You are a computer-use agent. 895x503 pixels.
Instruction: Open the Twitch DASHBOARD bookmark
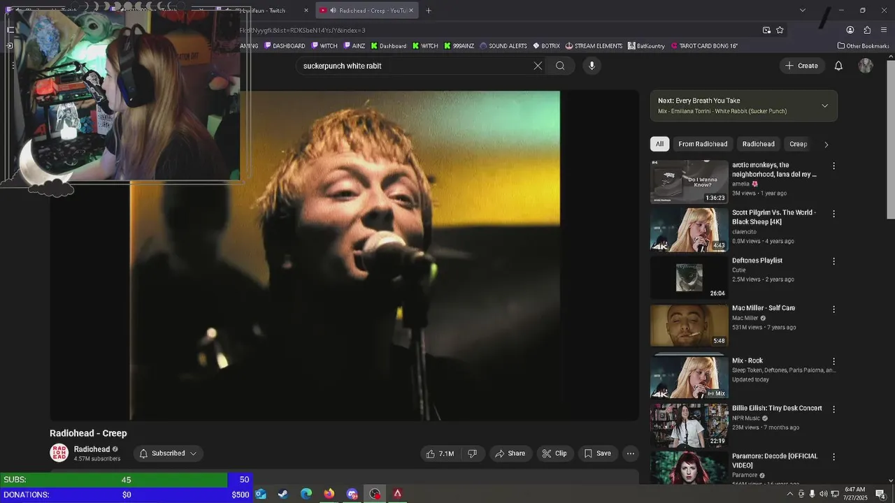point(285,46)
